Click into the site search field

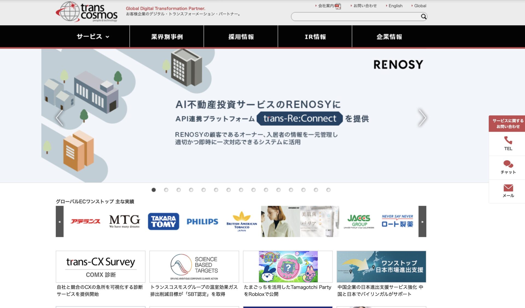tap(355, 17)
